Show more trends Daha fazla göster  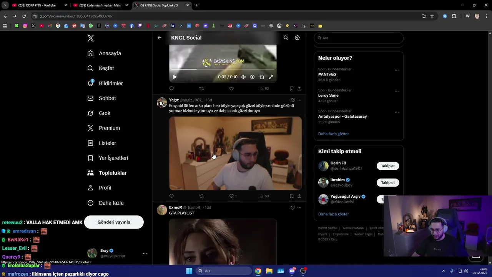point(334,134)
